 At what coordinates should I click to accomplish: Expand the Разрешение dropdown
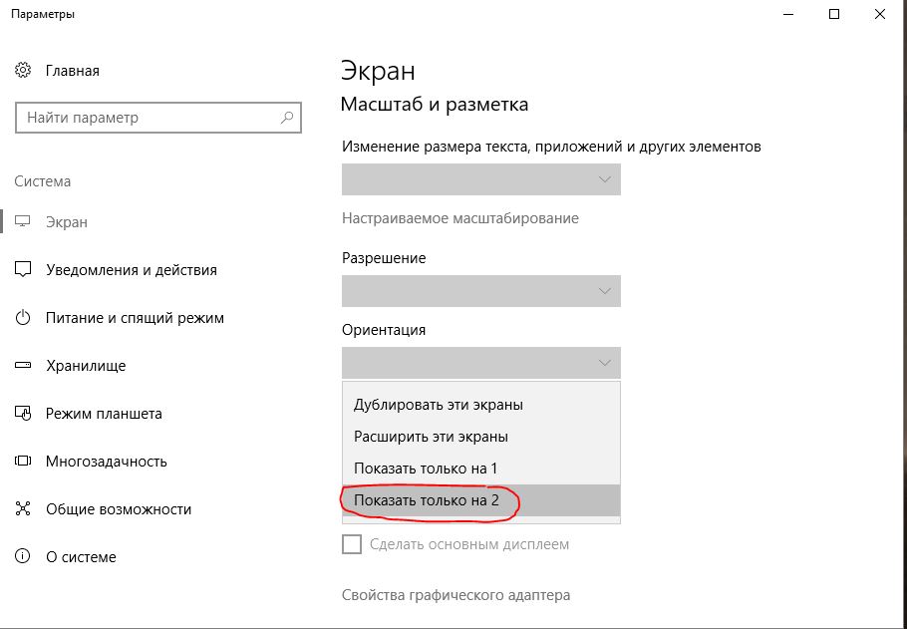point(480,291)
